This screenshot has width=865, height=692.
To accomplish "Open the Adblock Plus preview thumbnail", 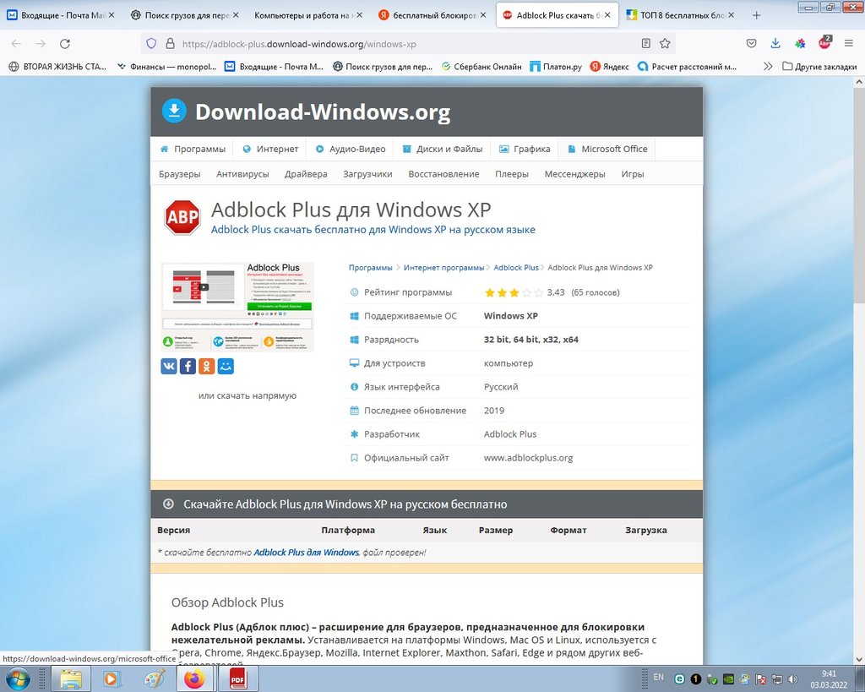I will click(x=237, y=307).
